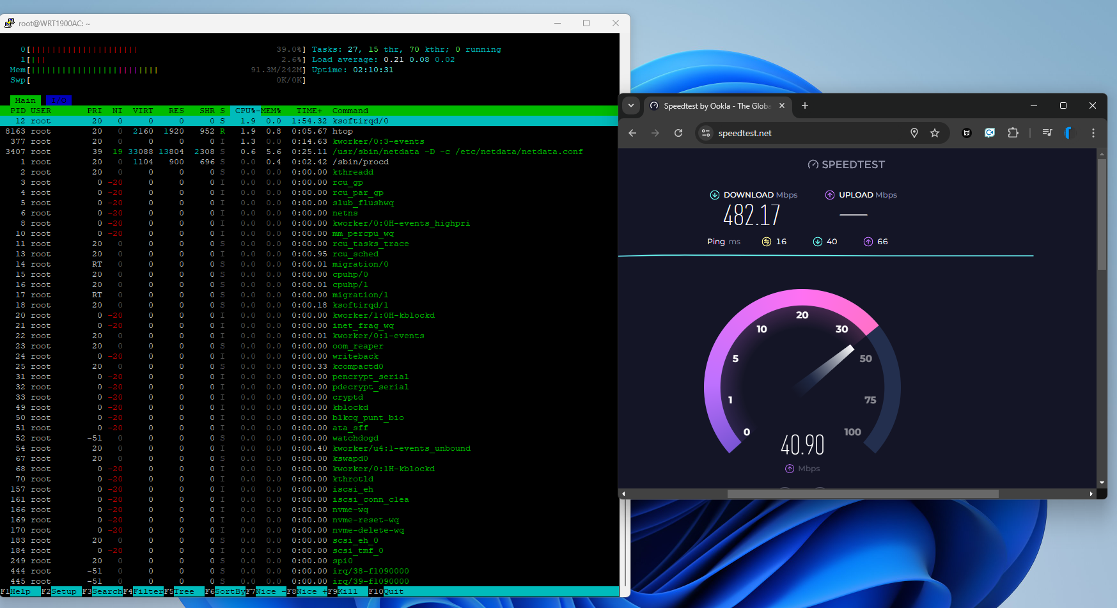Bookmark this page with the star icon
The height and width of the screenshot is (608, 1117).
[x=935, y=133]
